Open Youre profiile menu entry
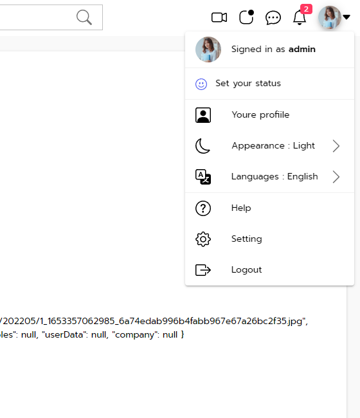360x418 pixels. point(269,115)
